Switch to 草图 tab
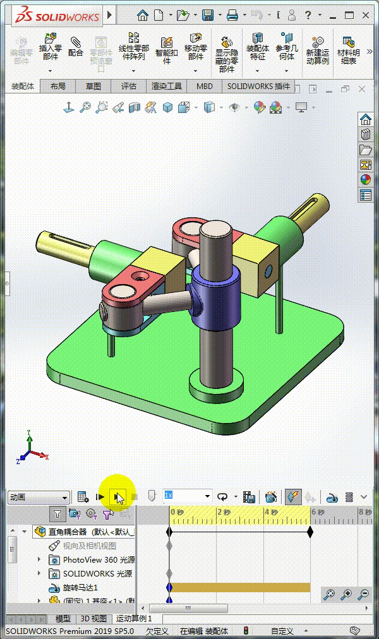This screenshot has height=639, width=379. 93,87
